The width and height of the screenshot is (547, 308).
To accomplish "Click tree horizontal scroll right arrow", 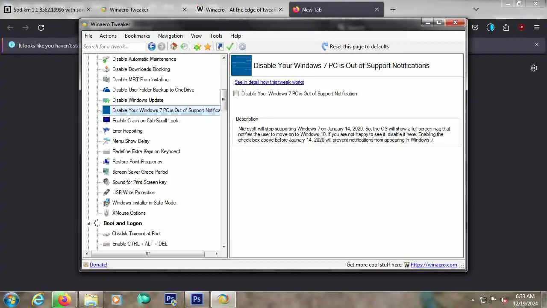I will 216,254.
